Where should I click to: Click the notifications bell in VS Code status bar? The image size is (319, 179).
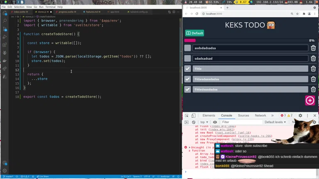coord(178,177)
